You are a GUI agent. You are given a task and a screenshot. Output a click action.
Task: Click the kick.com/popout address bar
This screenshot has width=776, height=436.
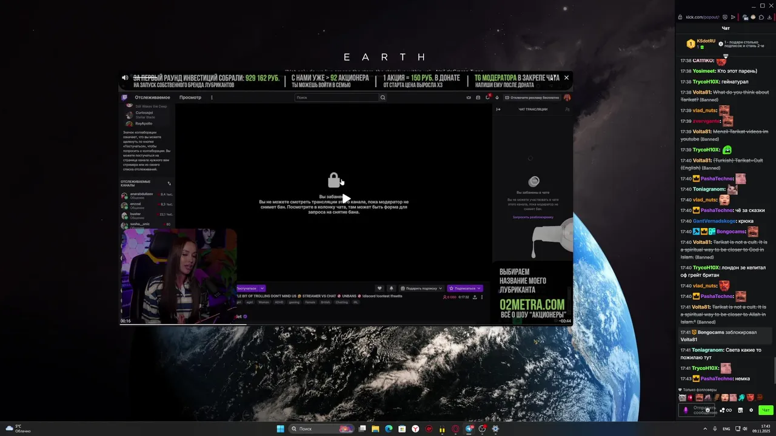point(702,17)
